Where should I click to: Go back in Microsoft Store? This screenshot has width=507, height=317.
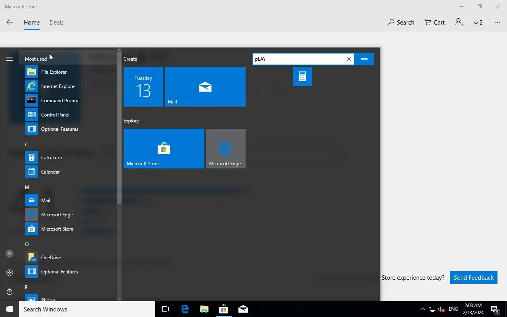click(x=10, y=23)
